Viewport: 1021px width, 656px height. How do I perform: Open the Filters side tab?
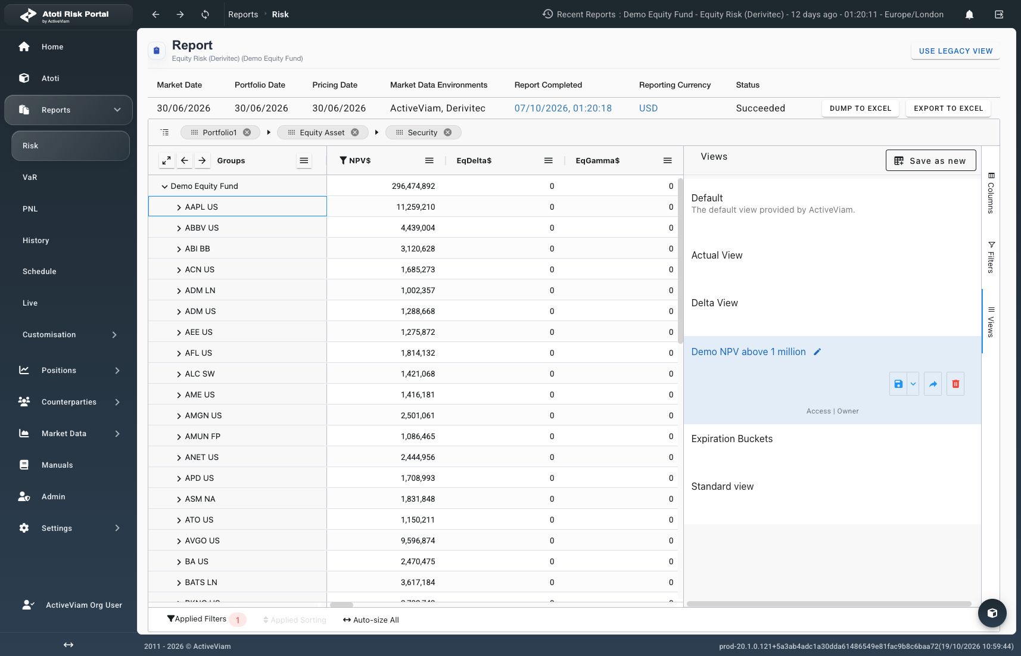point(991,257)
